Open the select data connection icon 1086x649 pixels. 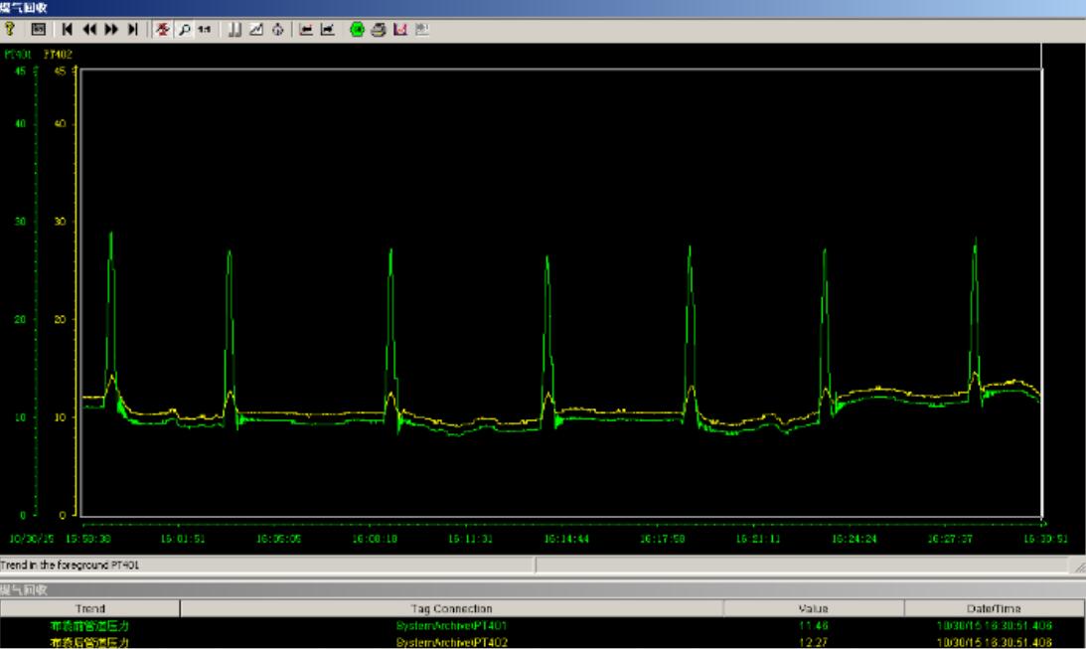233,30
